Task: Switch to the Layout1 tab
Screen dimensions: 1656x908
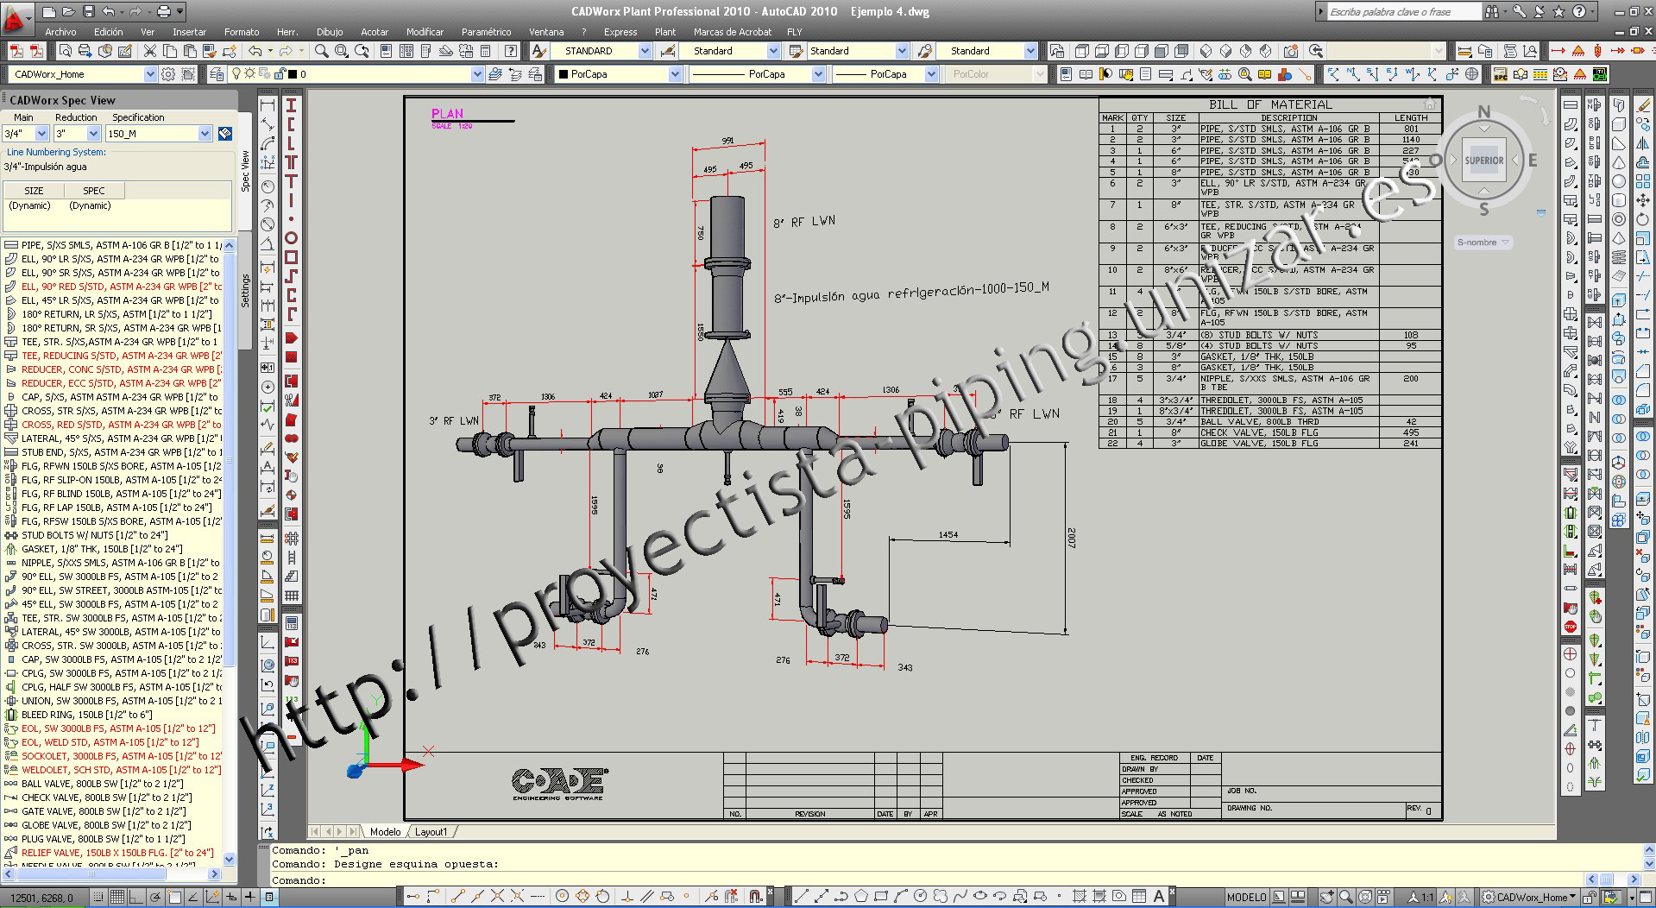Action: point(431,832)
